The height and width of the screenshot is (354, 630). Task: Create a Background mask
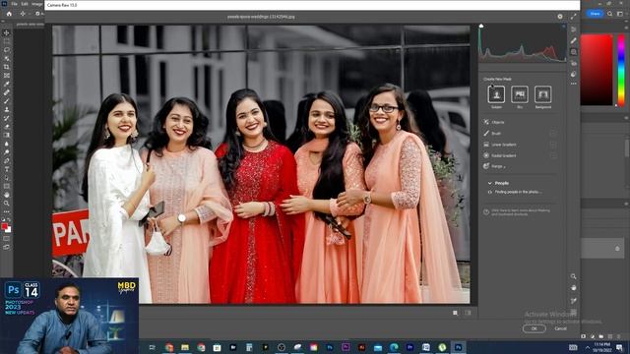542,94
